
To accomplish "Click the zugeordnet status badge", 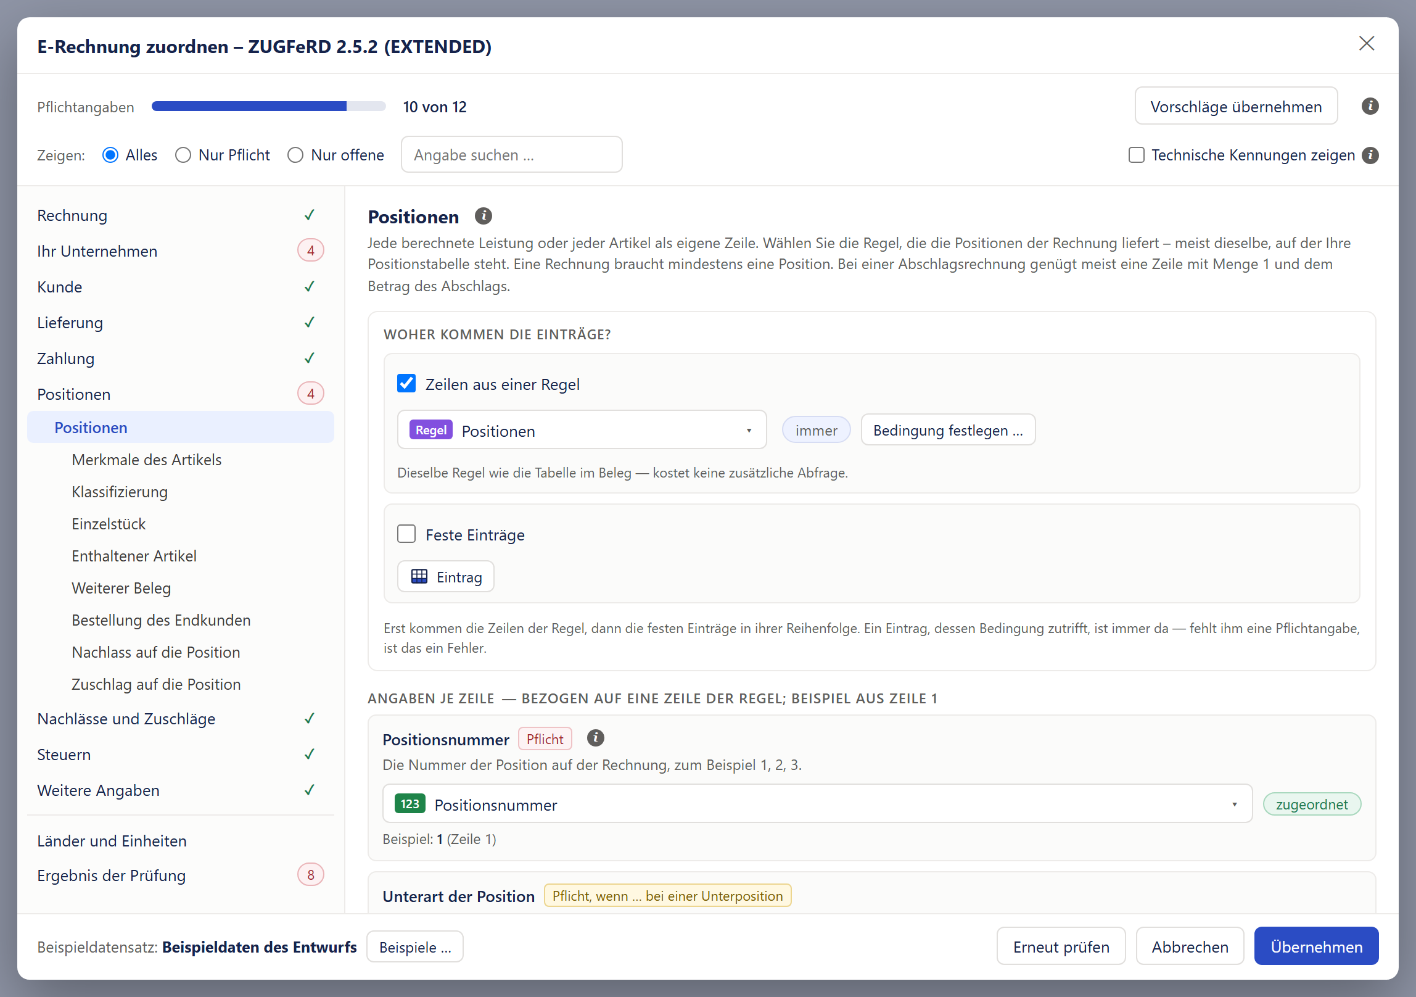I will coord(1312,804).
